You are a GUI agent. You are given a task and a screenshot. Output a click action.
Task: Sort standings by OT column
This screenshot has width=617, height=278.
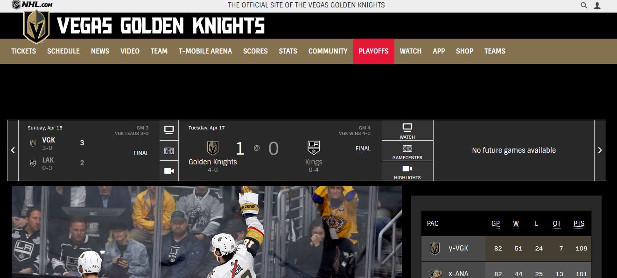557,224
